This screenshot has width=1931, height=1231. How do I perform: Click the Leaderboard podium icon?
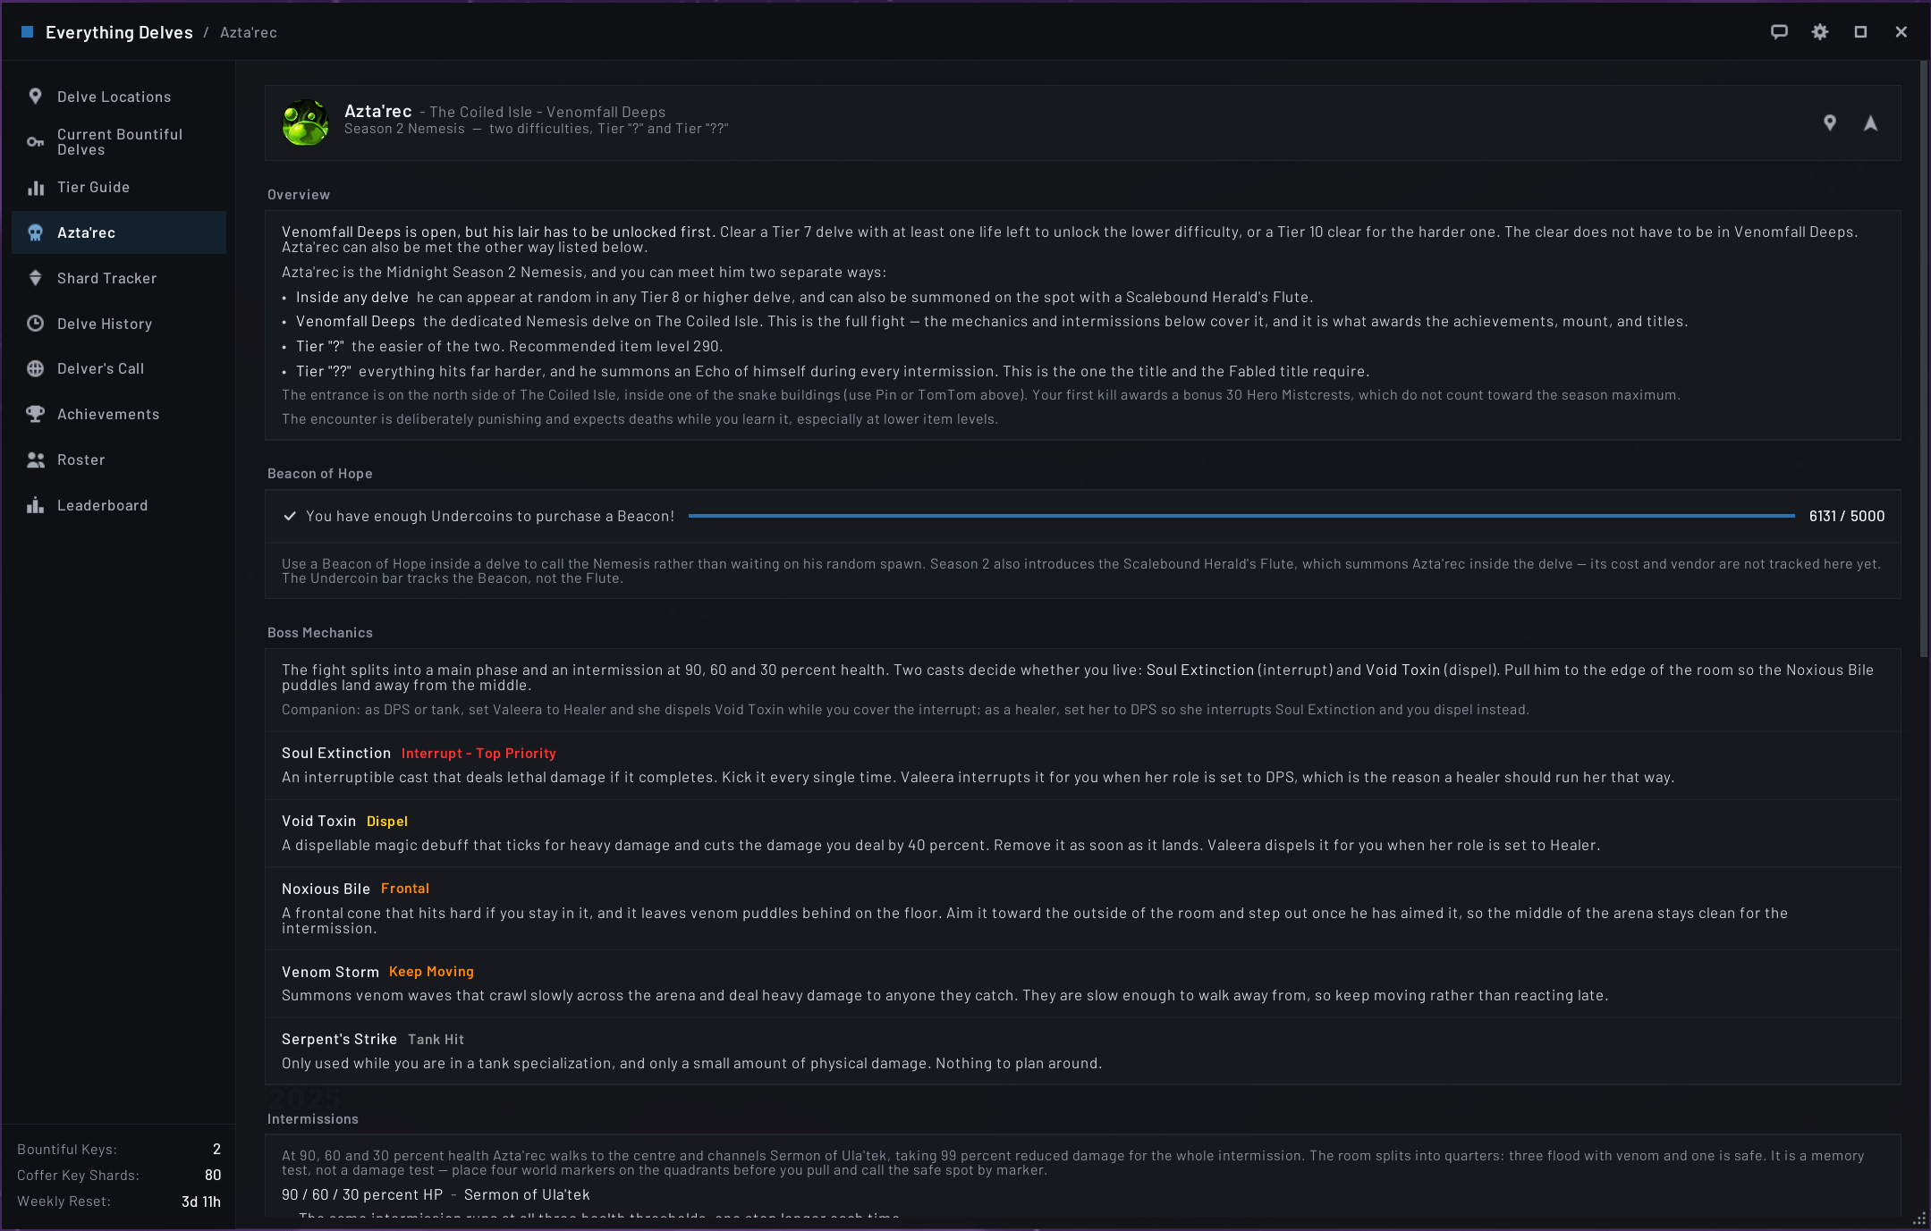[x=35, y=505]
